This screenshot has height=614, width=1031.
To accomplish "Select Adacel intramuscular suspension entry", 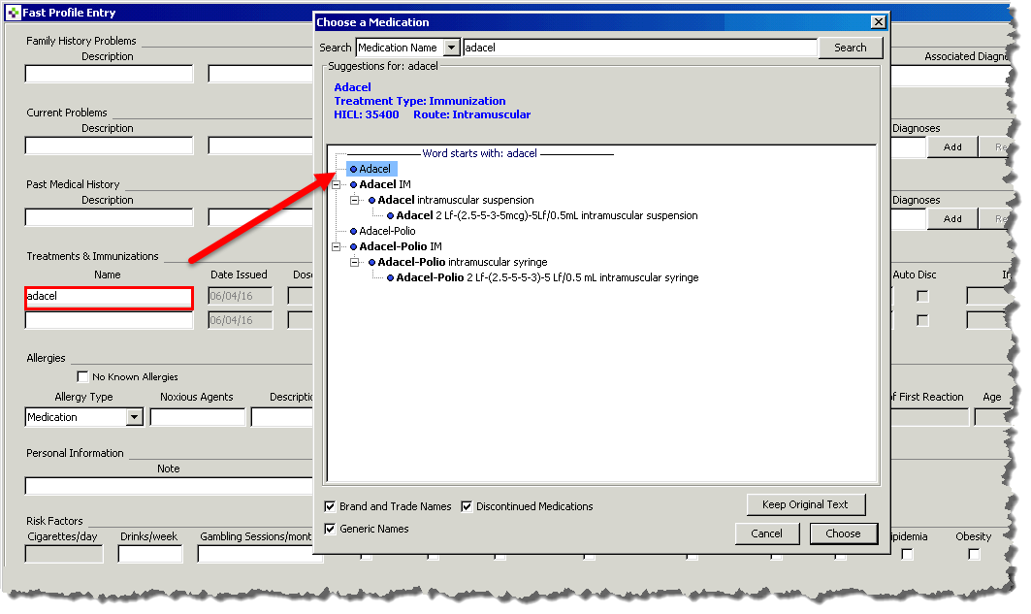I will tap(456, 200).
